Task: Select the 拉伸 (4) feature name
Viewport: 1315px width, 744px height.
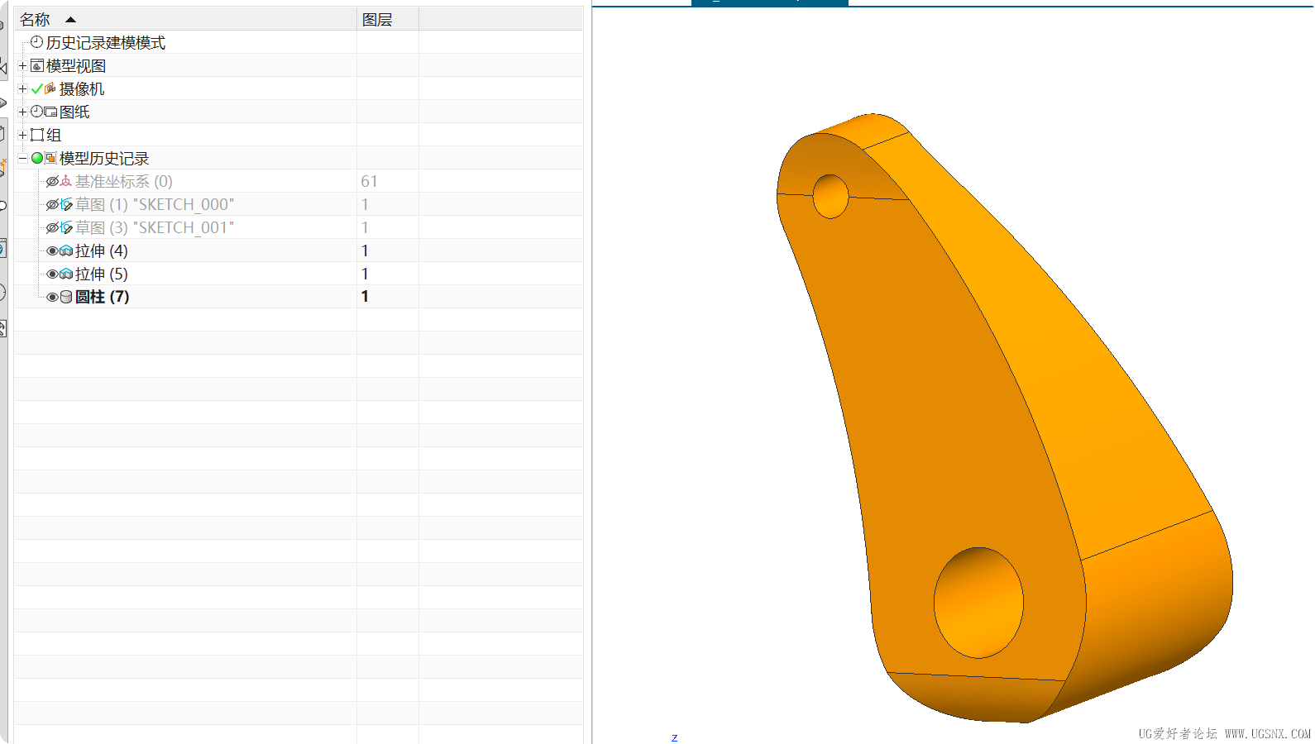Action: [102, 250]
